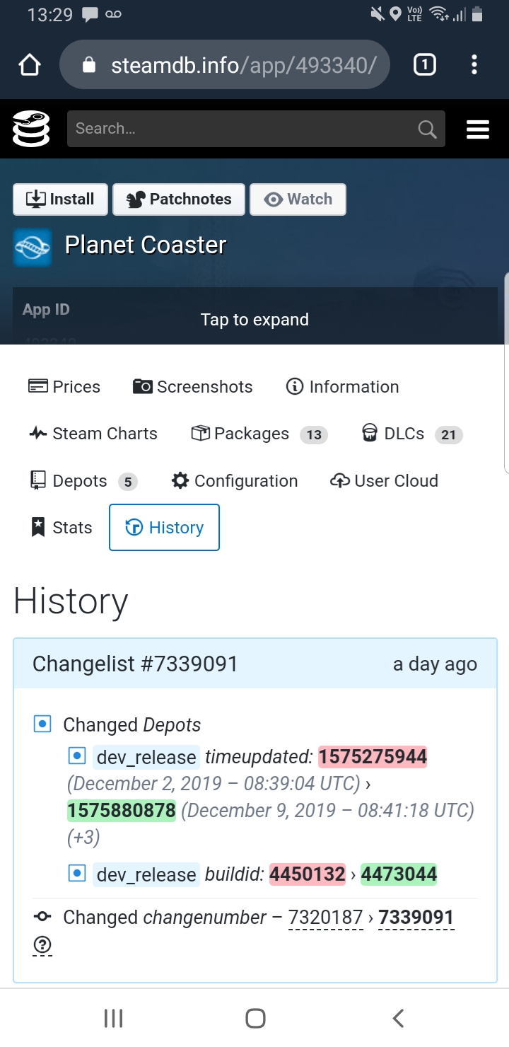Tap the new timestamp 1575880878
Screen dimensions: 509x1047
click(x=122, y=810)
